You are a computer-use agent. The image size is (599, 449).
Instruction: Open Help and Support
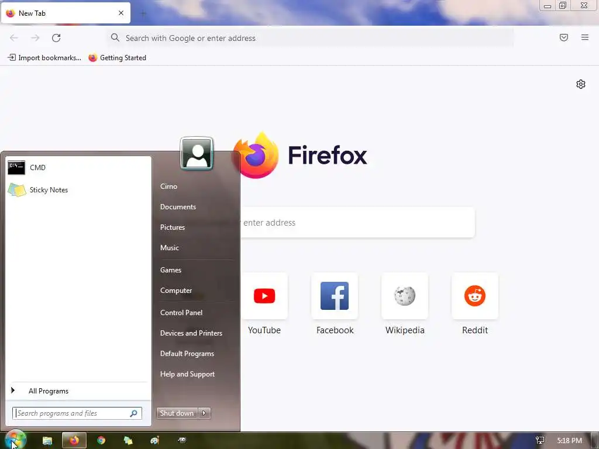(187, 375)
